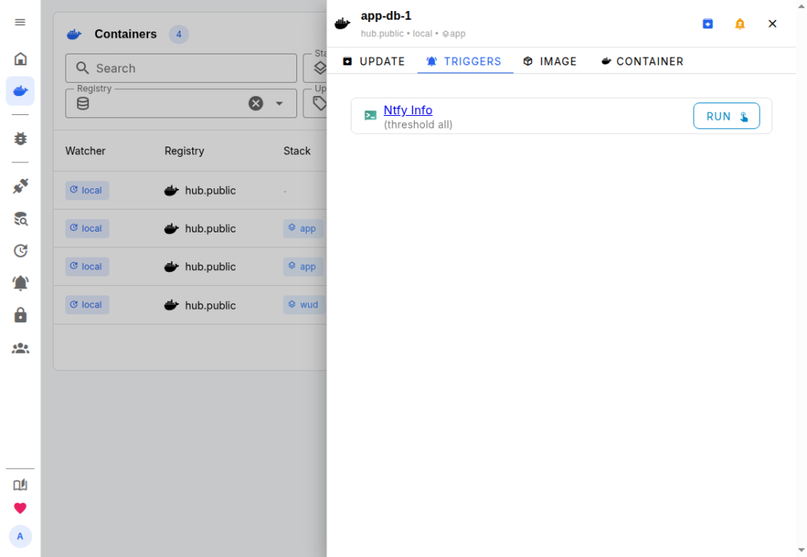This screenshot has width=807, height=557.
Task: Click terminal icon next to Ntfy Info
Action: click(x=370, y=116)
